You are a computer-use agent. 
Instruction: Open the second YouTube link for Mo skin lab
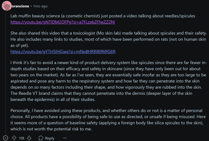(63, 52)
